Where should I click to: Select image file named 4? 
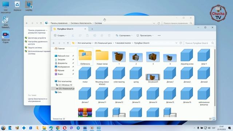point(170,59)
